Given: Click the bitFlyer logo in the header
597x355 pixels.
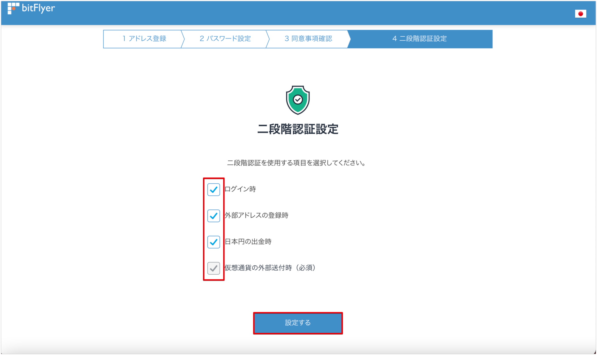Looking at the screenshot, I should (31, 8).
